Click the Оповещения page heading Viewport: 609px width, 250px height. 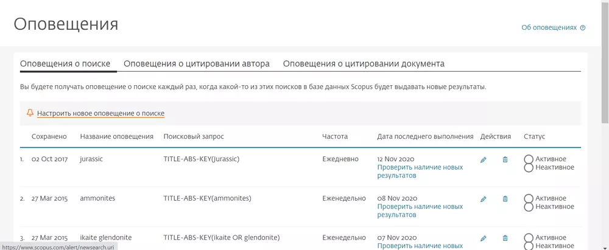[66, 24]
